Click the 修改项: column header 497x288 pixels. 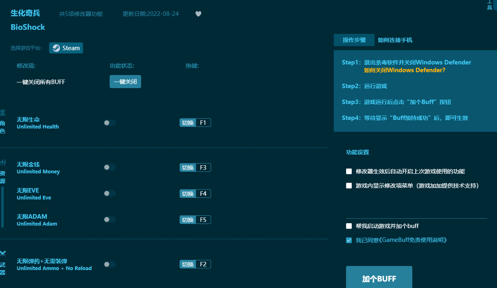(x=26, y=66)
